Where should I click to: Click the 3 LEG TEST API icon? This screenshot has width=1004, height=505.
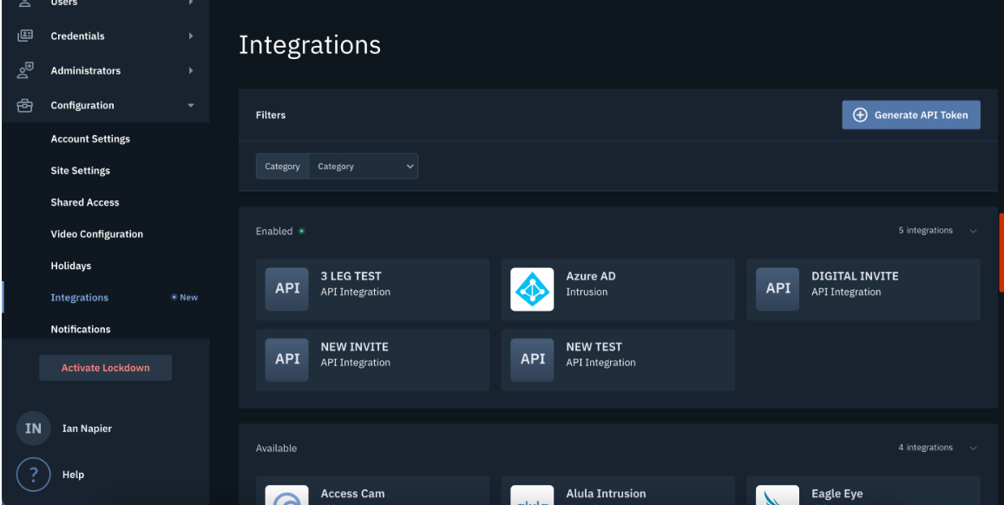point(287,289)
